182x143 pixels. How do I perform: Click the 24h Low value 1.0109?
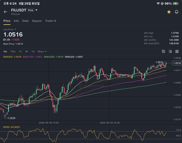tap(175, 36)
